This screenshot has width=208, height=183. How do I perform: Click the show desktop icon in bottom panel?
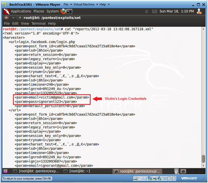pyautogui.click(x=5, y=171)
